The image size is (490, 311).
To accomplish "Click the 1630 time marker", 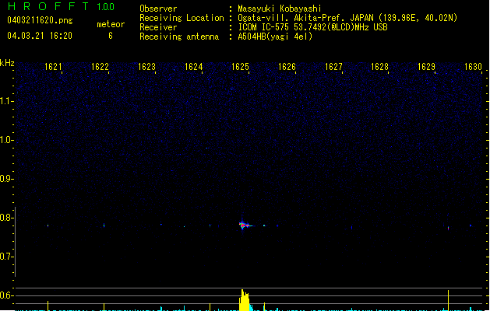I will point(473,68).
